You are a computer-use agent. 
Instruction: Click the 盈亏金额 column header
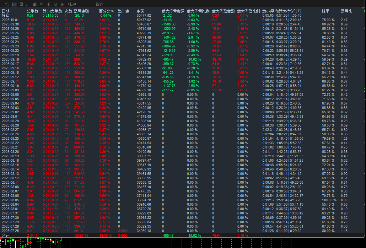(82, 11)
